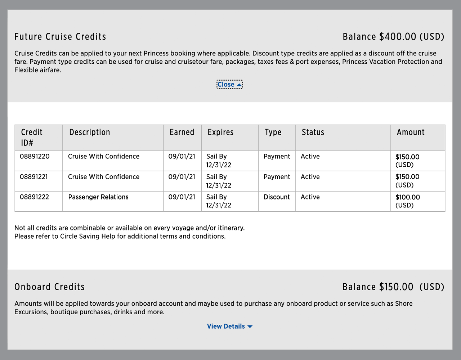Select credit ID 08891222
The height and width of the screenshot is (360, 461).
point(34,197)
